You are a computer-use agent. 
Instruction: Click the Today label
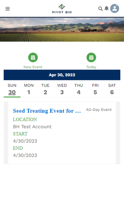(x=91, y=67)
